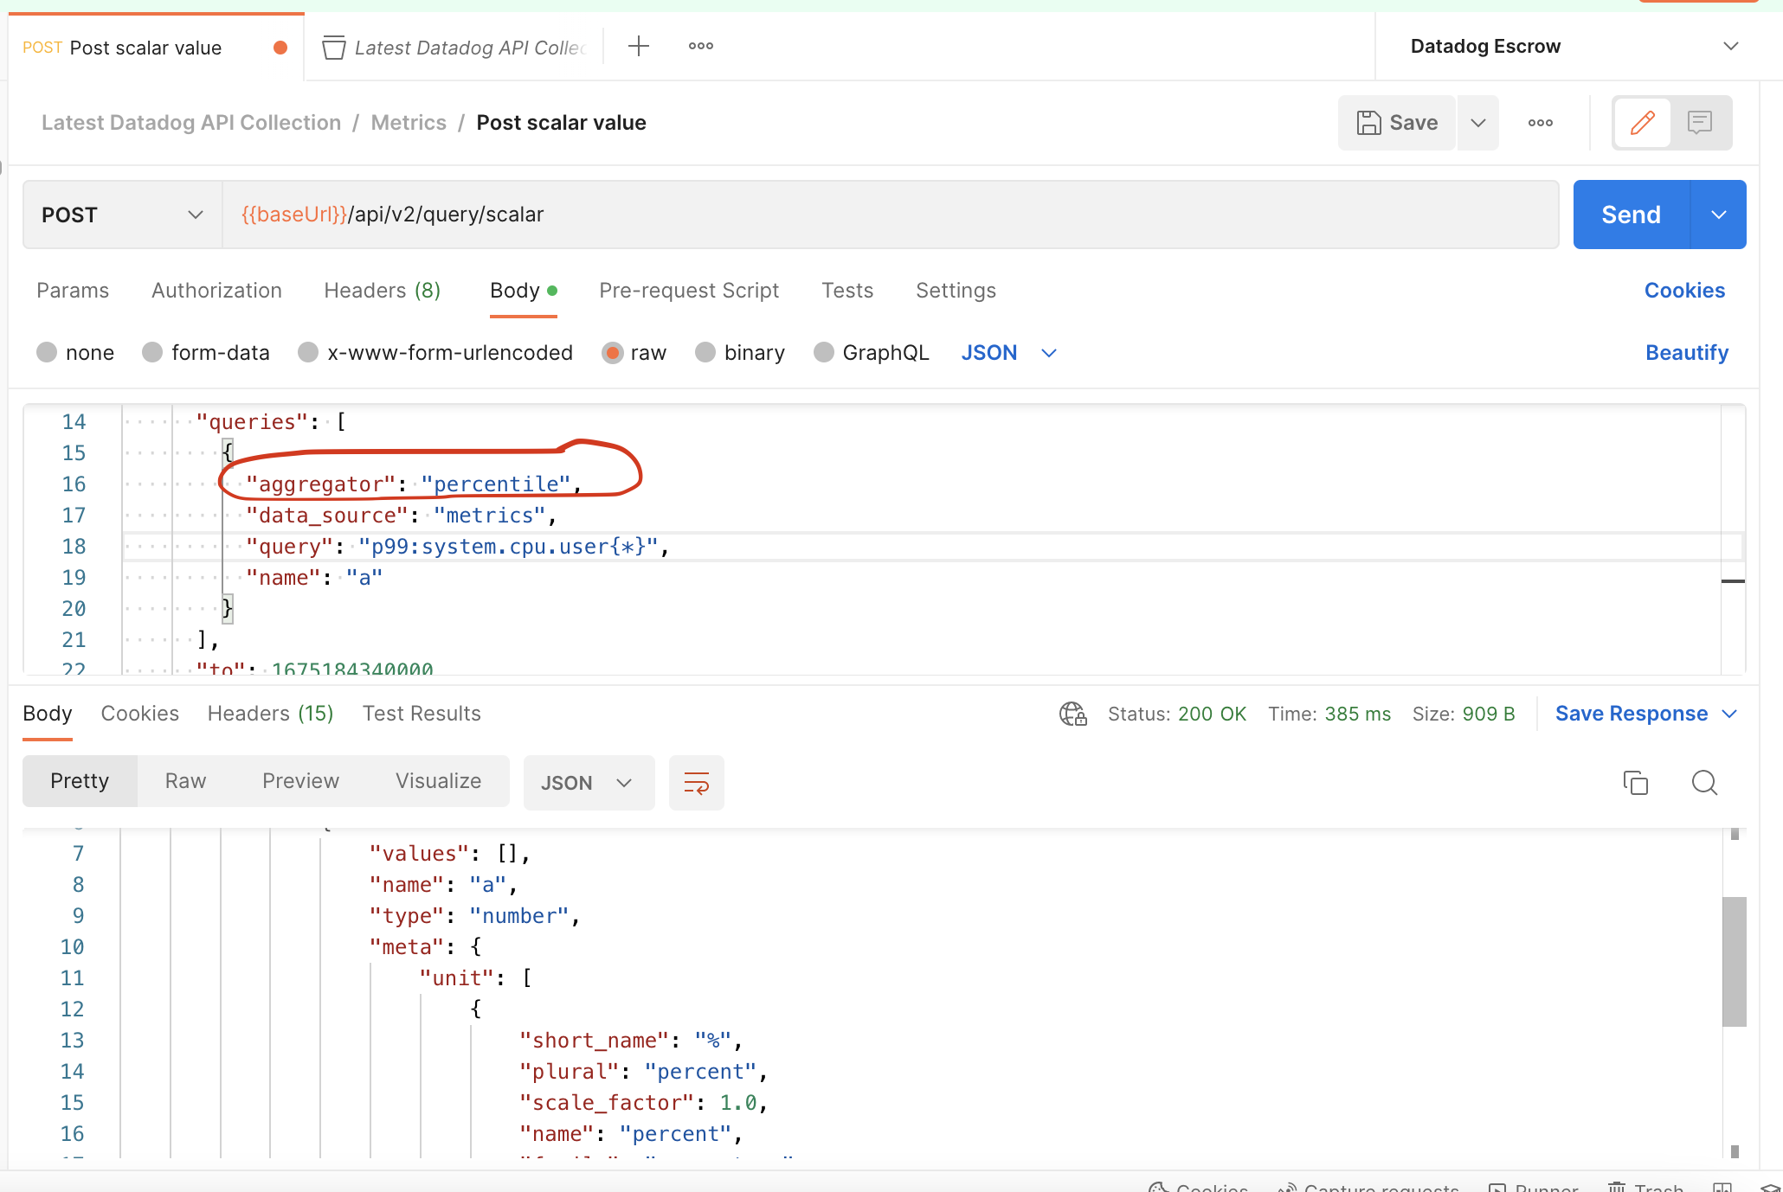Open the response Headers (15) tab
Viewport: 1783px width, 1192px height.
270,714
